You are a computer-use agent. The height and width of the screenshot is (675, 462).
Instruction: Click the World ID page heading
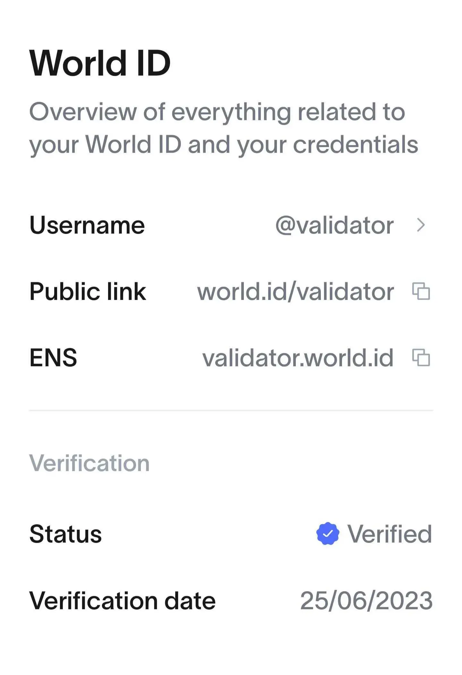click(100, 63)
